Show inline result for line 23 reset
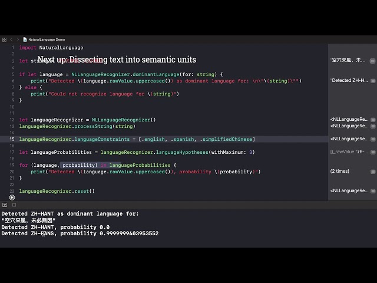 point(373,191)
